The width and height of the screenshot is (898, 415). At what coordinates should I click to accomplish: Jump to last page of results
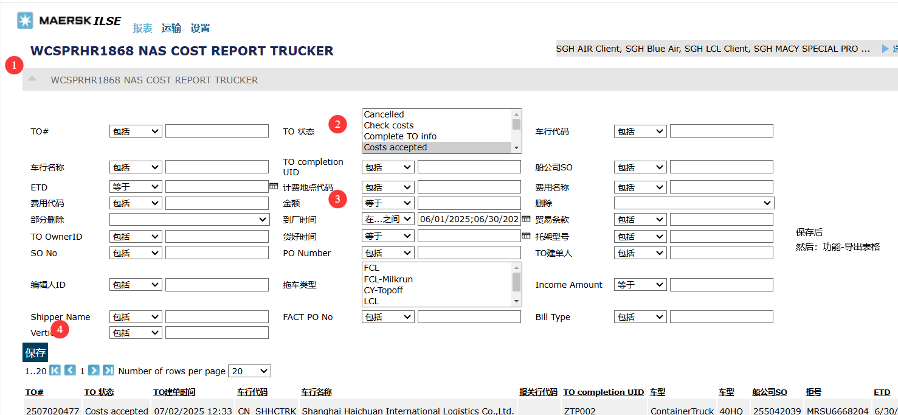[x=108, y=371]
